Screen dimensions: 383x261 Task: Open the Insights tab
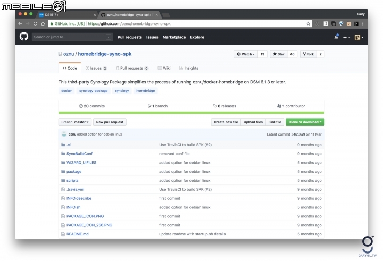(x=188, y=68)
